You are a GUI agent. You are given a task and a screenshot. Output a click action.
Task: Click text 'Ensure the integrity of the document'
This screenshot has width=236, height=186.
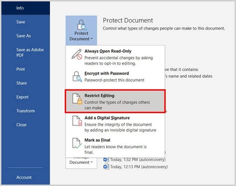(x=118, y=124)
